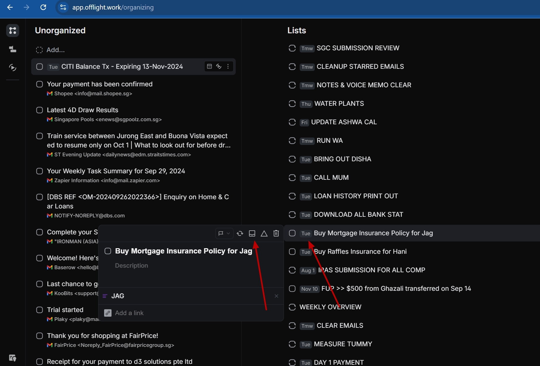The width and height of the screenshot is (540, 366).
Task: Click the Tue date badge on CALL MUM
Action: coord(306,178)
